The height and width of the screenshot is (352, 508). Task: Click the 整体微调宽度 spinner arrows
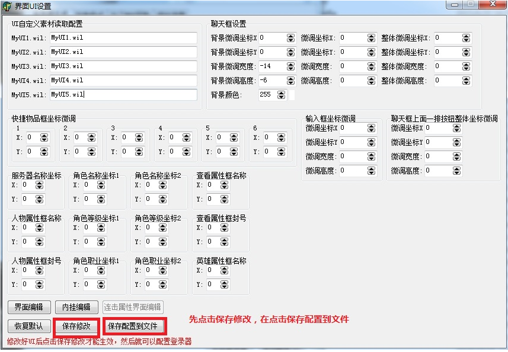466,66
